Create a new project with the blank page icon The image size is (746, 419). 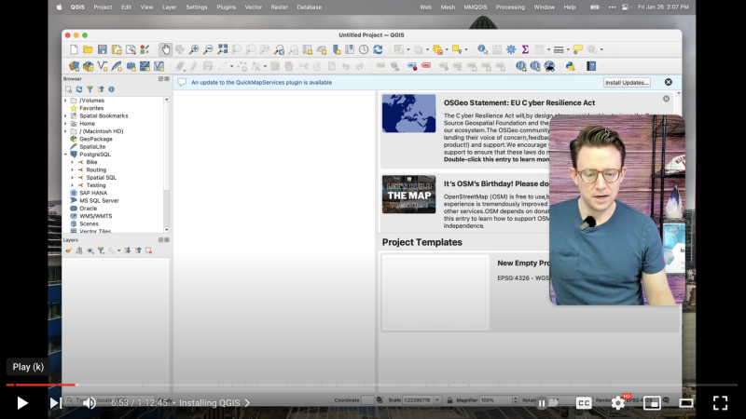point(74,49)
